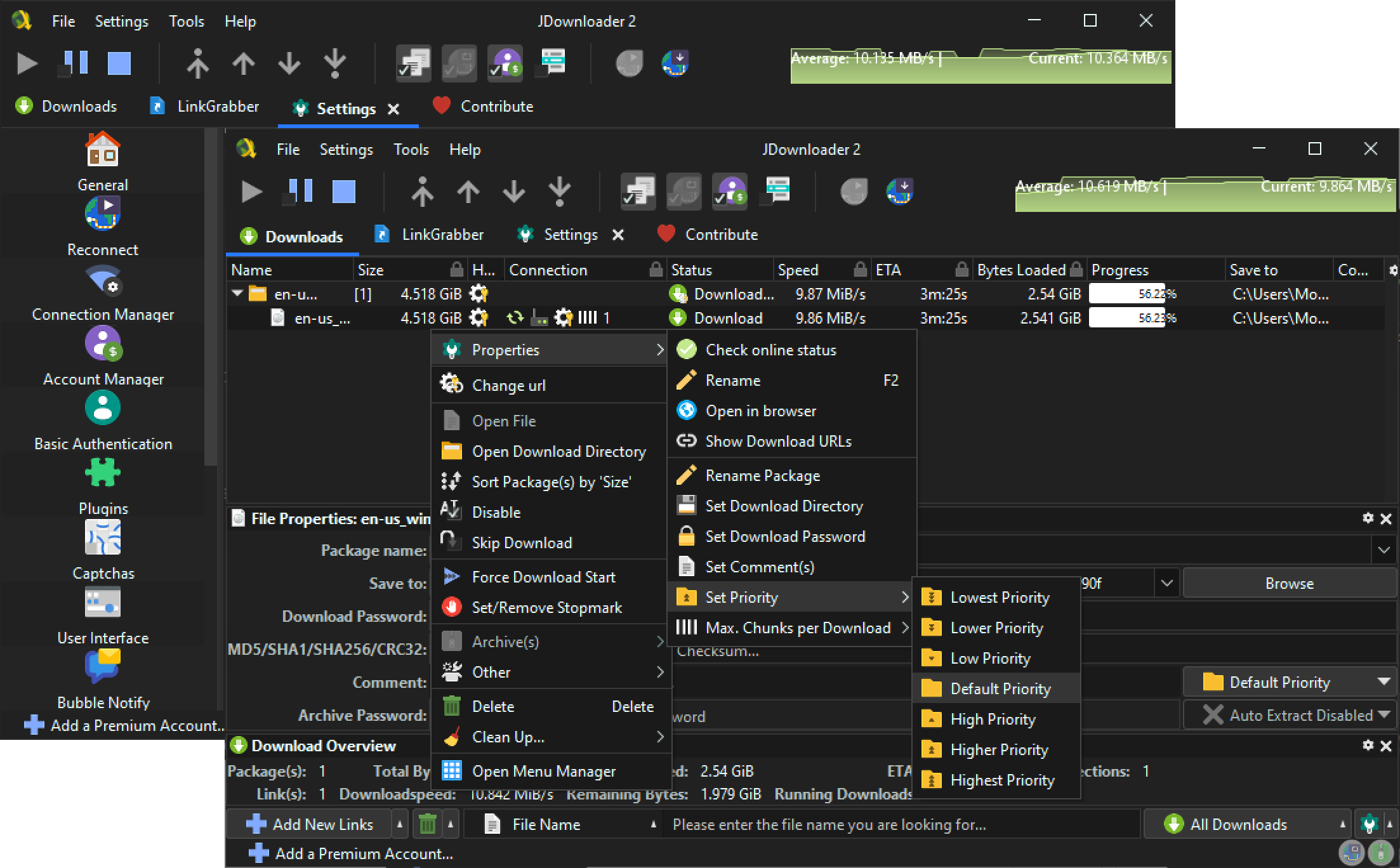Click Add New Links button
Viewport: 1400px width, 868px height.
click(x=309, y=824)
